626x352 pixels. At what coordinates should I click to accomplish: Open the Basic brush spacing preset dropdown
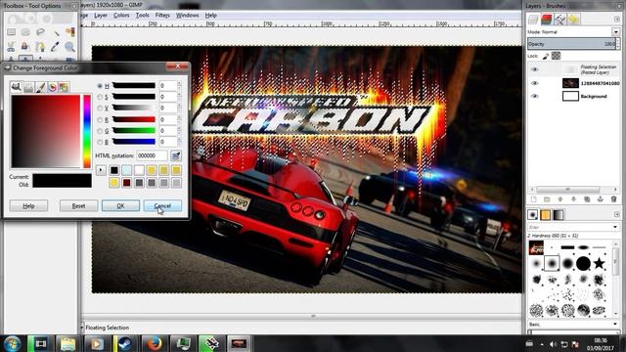point(615,324)
